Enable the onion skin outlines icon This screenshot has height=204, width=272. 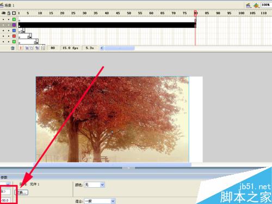[x=32, y=48]
